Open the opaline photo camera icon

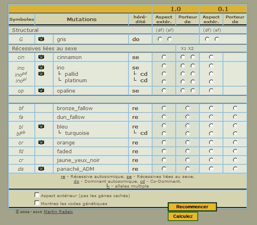(41, 91)
